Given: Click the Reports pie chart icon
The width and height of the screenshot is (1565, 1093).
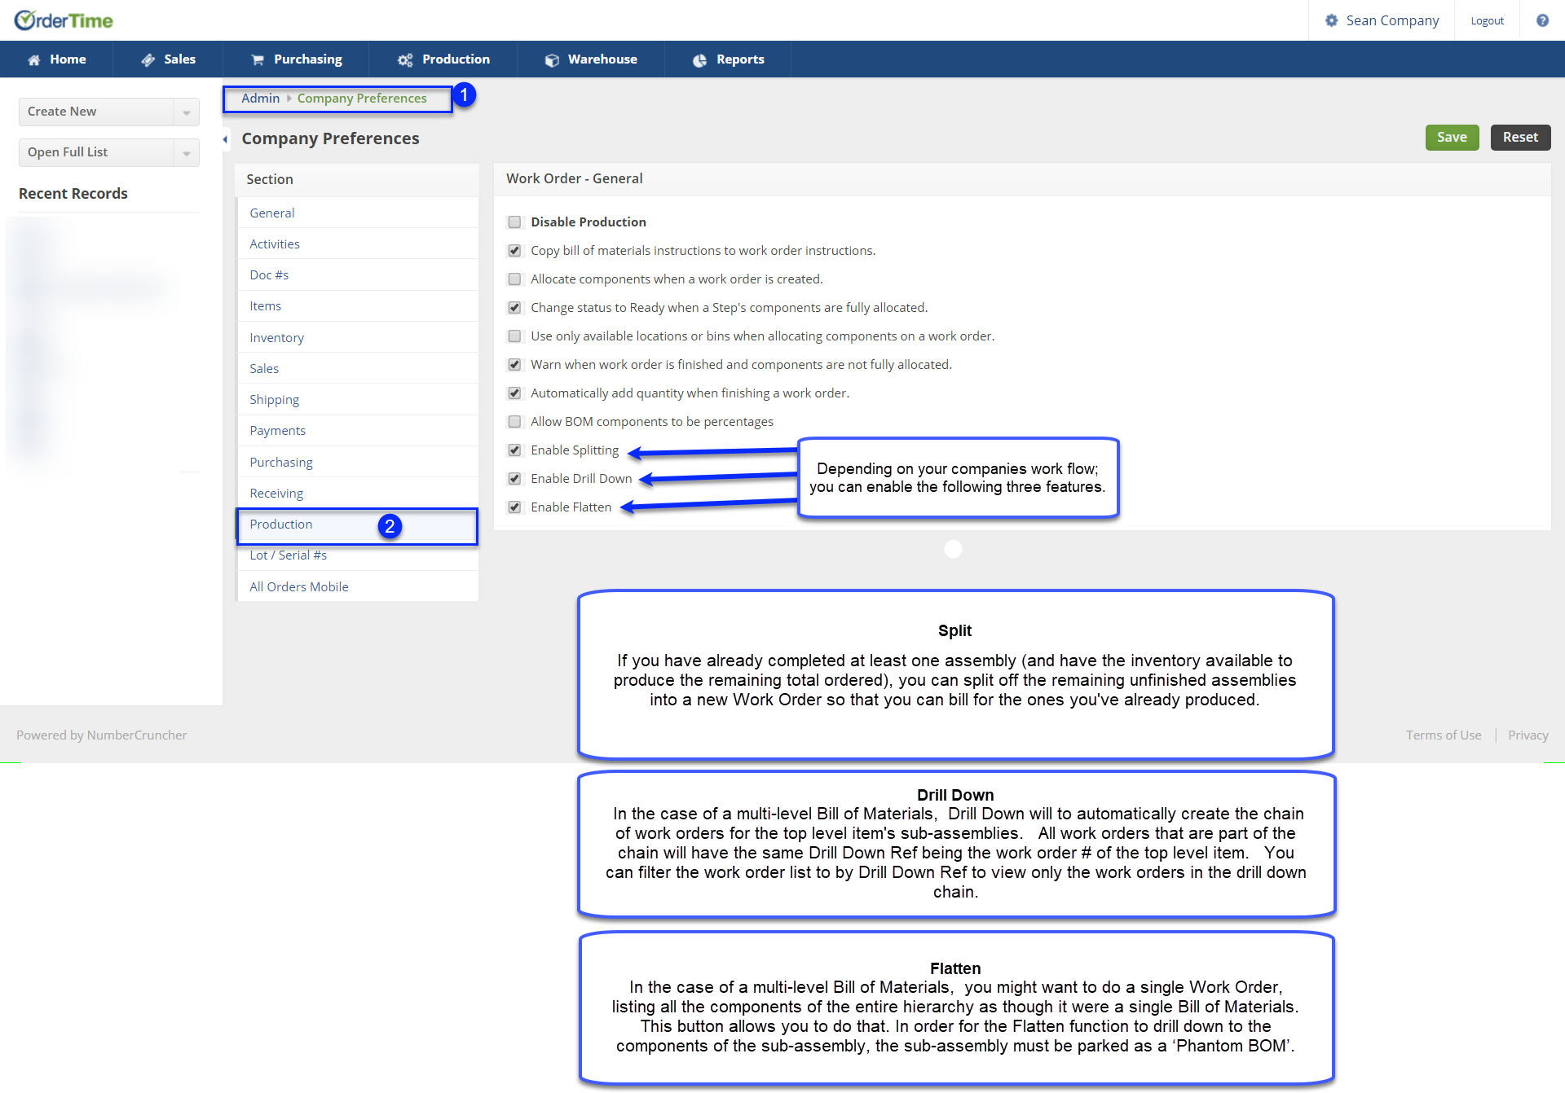Looking at the screenshot, I should [699, 59].
